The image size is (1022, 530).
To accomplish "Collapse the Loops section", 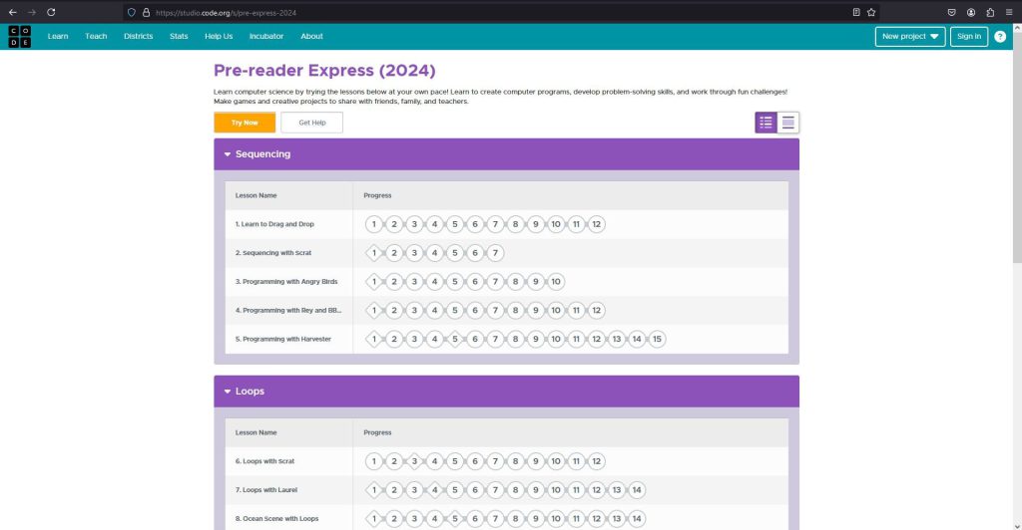I will coord(228,392).
